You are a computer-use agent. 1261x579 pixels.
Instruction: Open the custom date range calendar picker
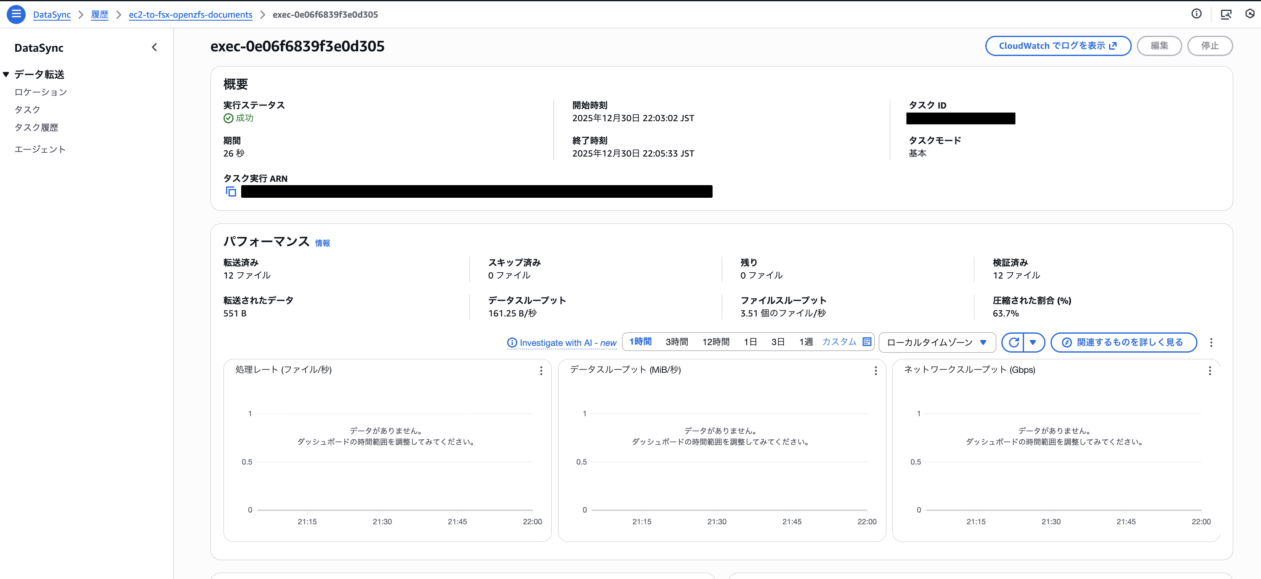click(866, 342)
